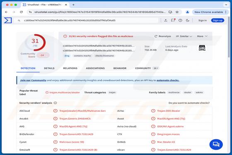Screen dimensions: 232x155
Task: Click the automate checks link
Action: [x=168, y=80]
